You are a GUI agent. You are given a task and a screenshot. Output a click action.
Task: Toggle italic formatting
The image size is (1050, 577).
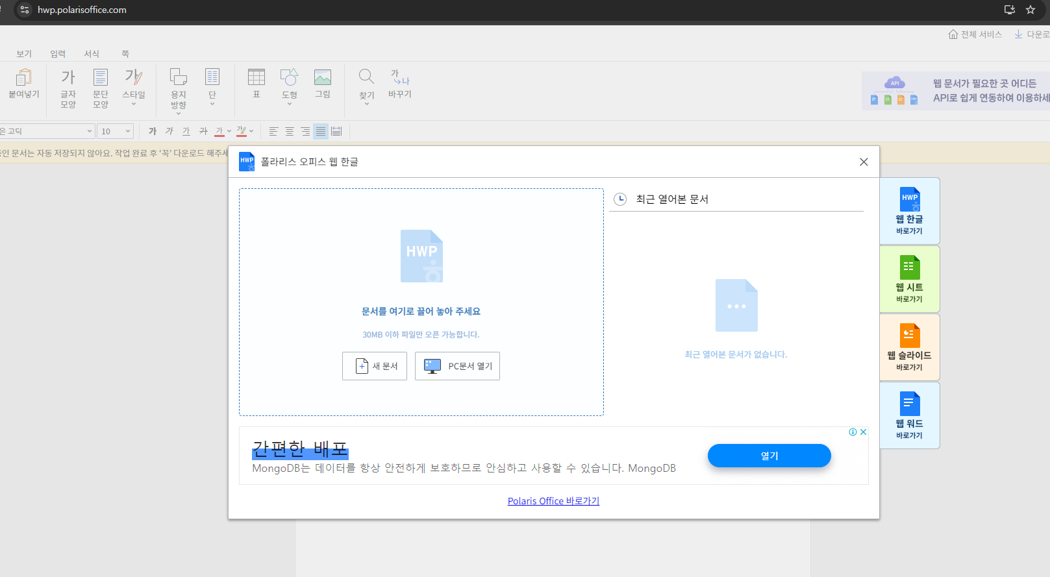coord(169,131)
